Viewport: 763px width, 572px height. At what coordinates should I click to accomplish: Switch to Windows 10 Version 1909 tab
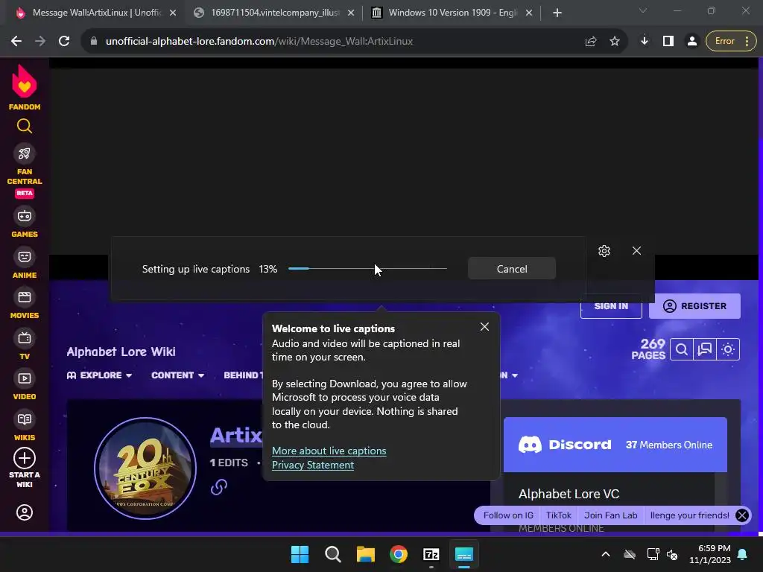pyautogui.click(x=452, y=13)
